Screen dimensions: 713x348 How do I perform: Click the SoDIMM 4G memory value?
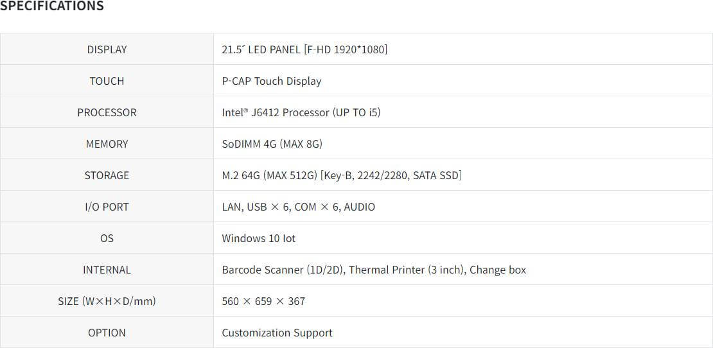[272, 144]
